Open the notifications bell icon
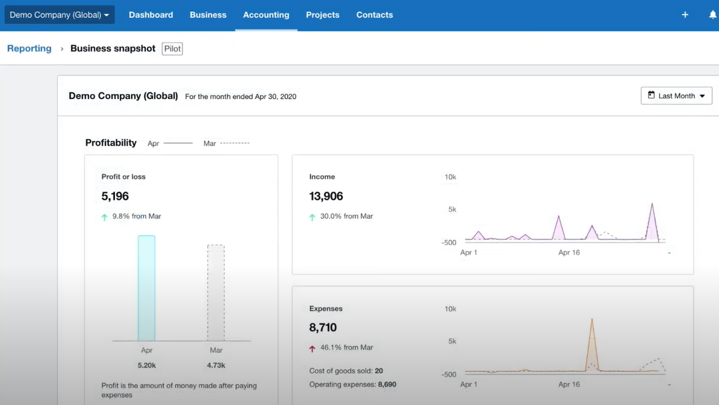This screenshot has width=719, height=405. 712,15
